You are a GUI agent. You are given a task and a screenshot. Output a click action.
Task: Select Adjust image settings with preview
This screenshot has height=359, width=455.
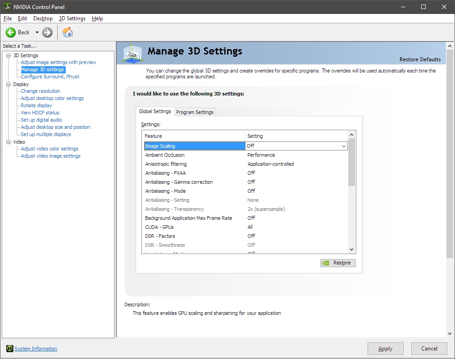58,63
